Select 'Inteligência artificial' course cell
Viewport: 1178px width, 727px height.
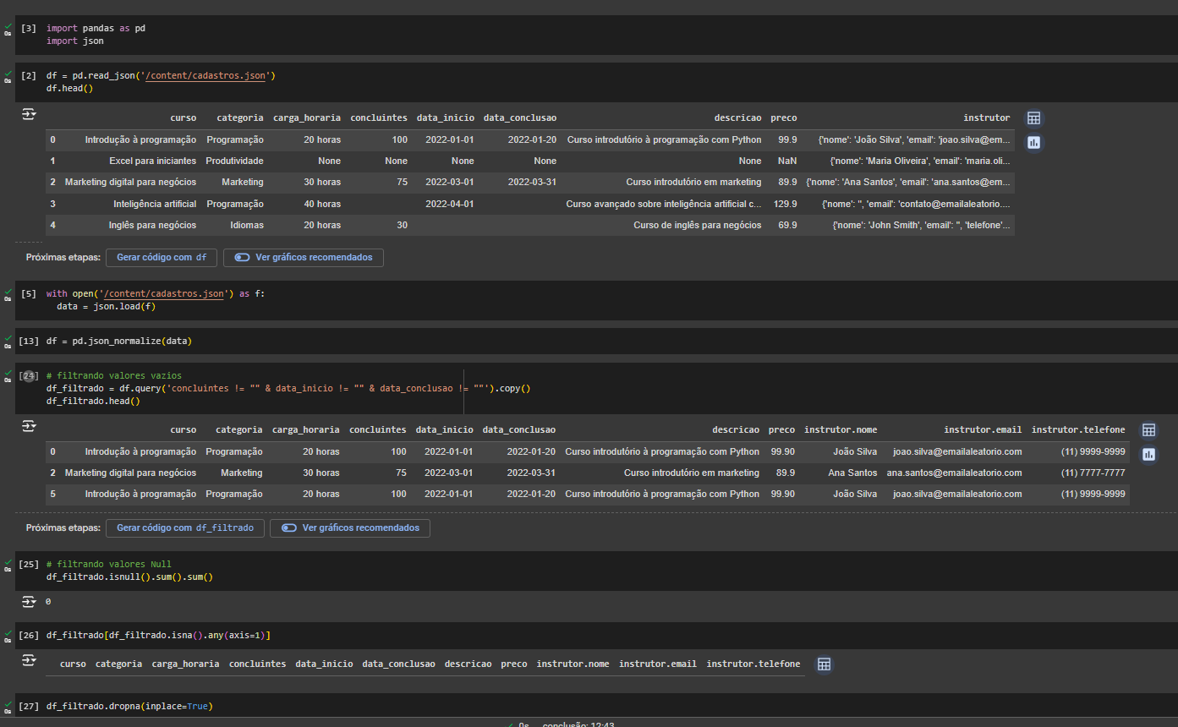point(155,204)
